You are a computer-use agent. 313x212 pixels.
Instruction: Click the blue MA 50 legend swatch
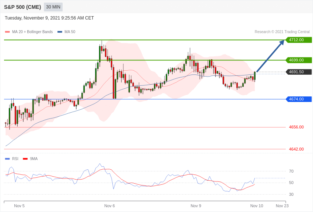point(60,32)
